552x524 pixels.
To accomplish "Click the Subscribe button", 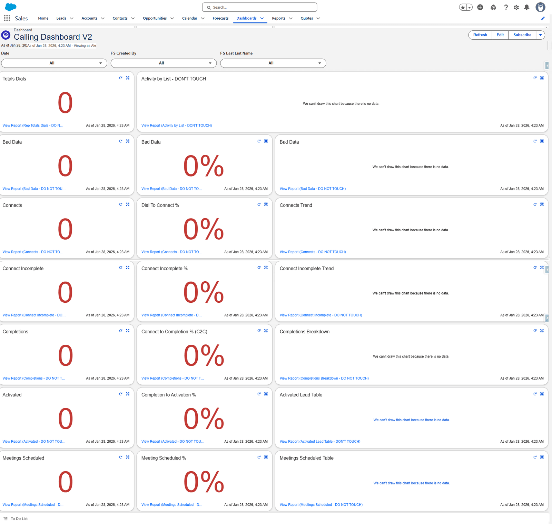I will (522, 35).
